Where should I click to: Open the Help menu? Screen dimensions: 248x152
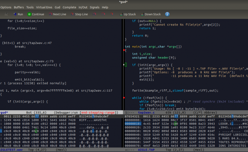[x=105, y=7]
